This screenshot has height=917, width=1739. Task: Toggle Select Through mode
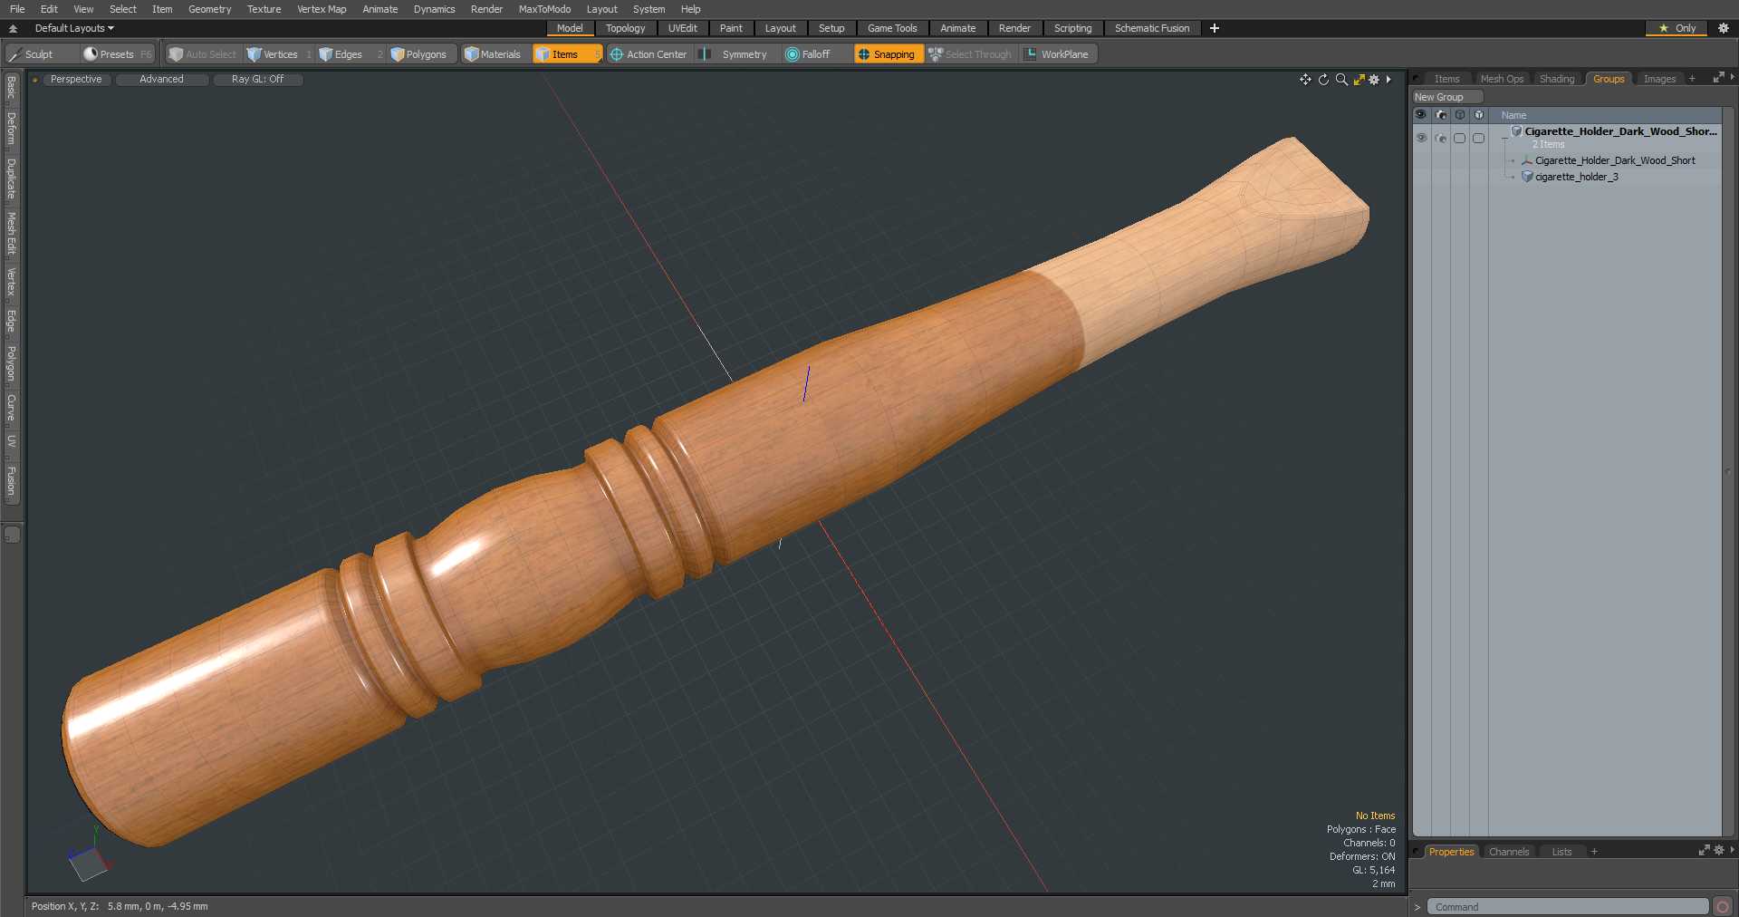[971, 54]
